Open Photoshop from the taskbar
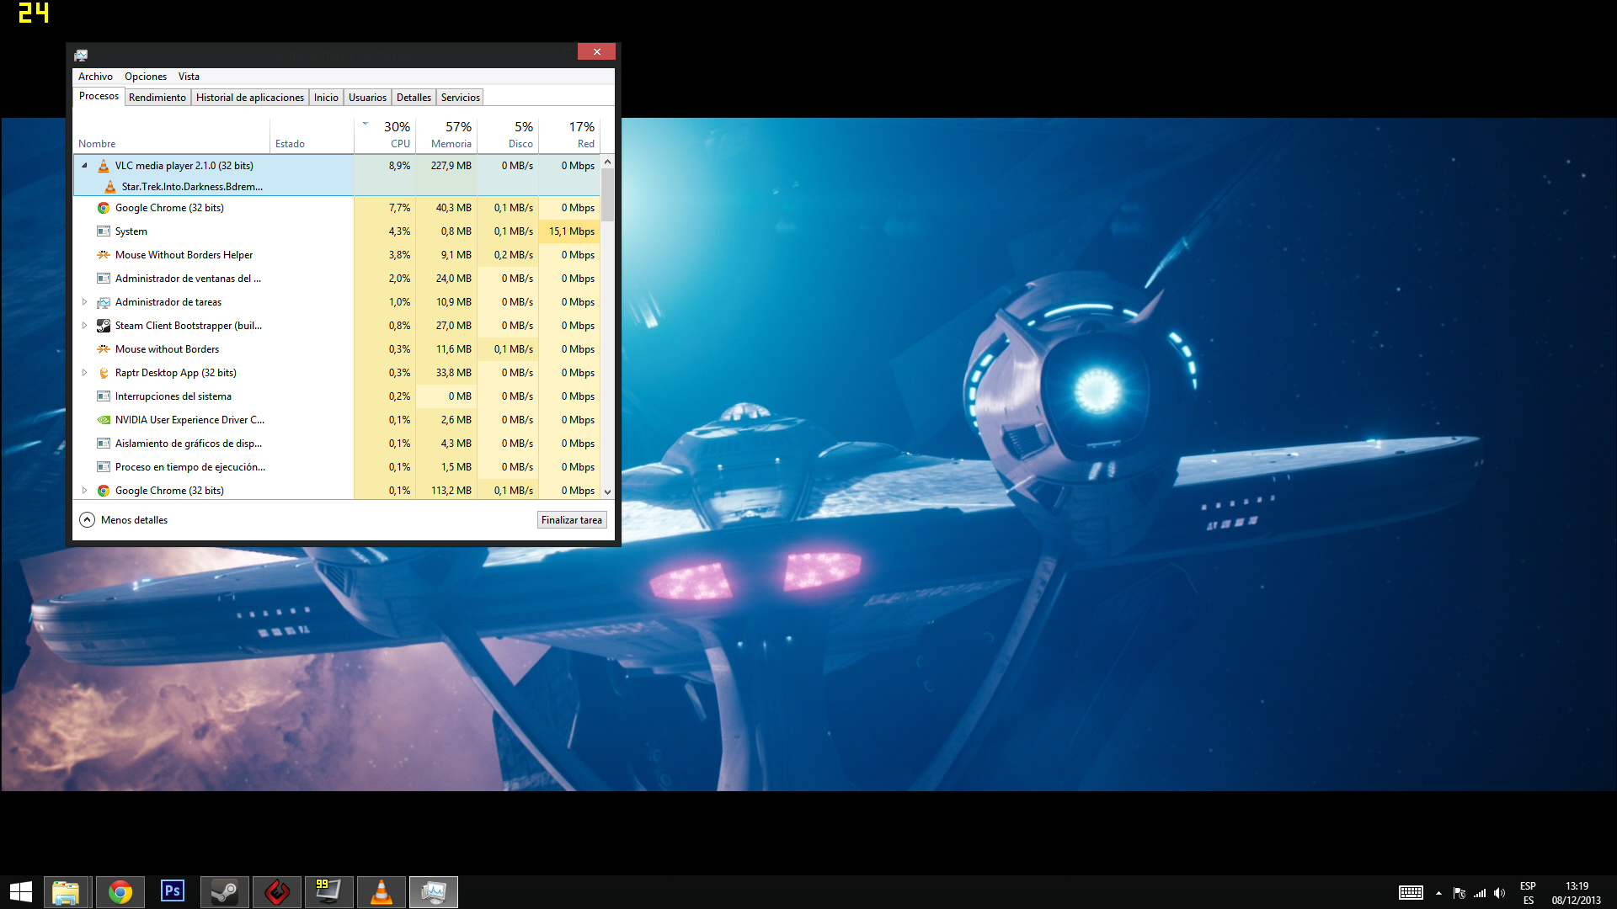Image resolution: width=1617 pixels, height=909 pixels. [x=173, y=891]
